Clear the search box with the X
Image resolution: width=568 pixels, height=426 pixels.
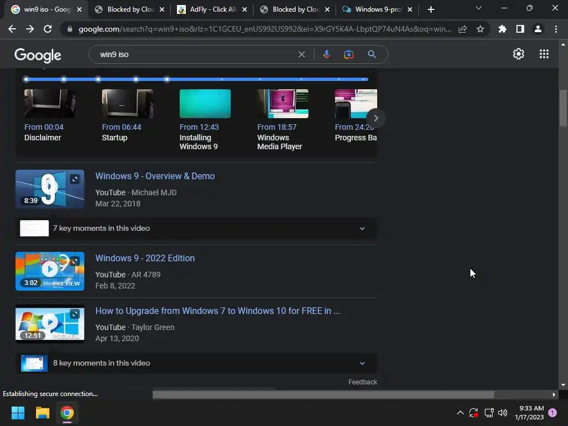click(x=301, y=54)
